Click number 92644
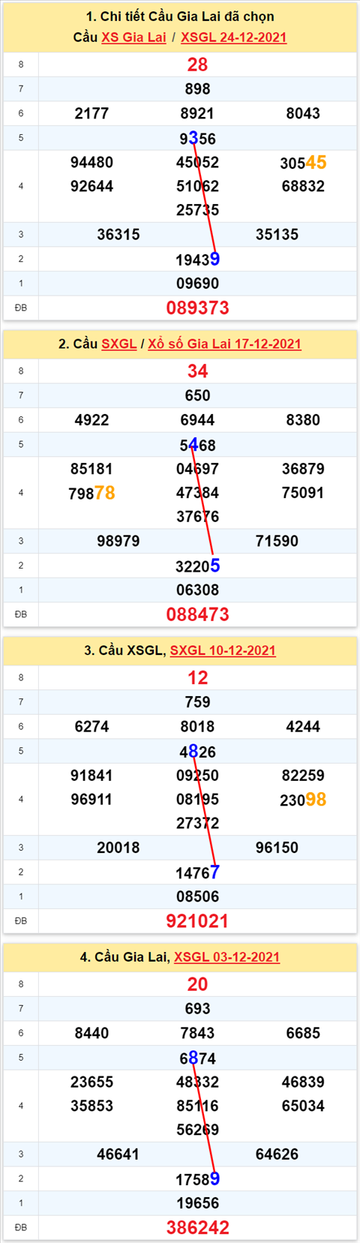360x1243 pixels. 91,187
